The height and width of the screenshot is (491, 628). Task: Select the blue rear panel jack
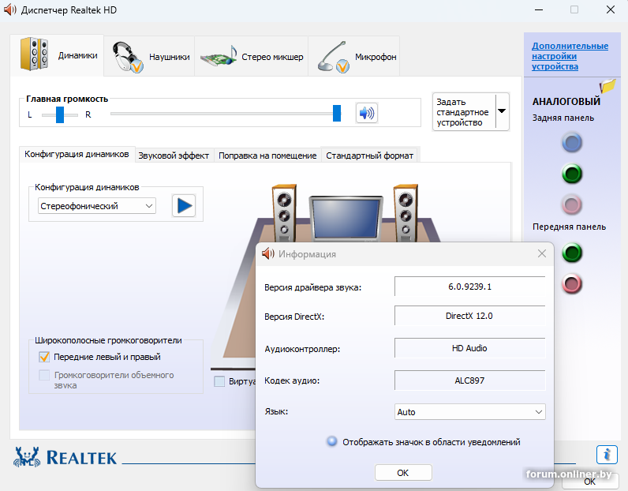point(571,143)
